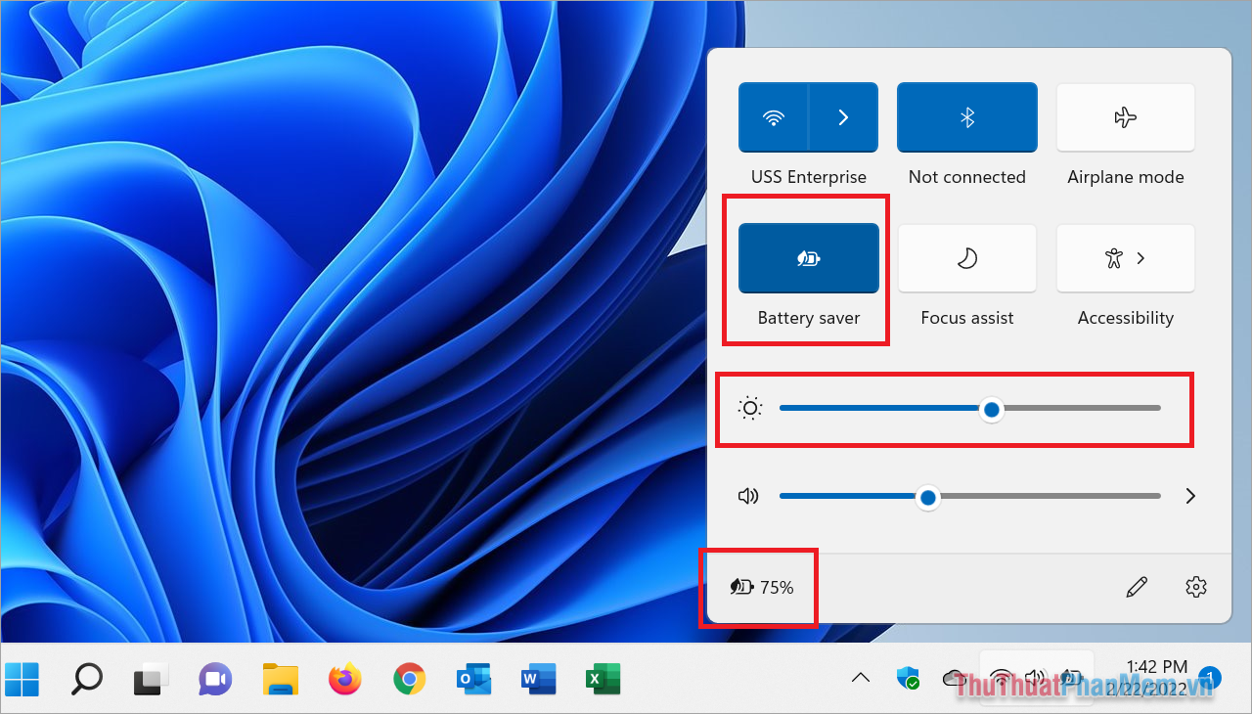This screenshot has width=1252, height=714.
Task: Open Settings via the gear icon
Action: click(1195, 586)
